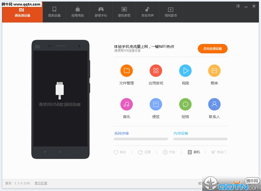The image size is (261, 191).
Task: Go to 壁纸美图 wallpapers tab
Action: pos(124,12)
